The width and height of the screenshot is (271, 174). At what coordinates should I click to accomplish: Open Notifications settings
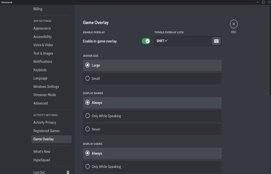click(x=43, y=61)
